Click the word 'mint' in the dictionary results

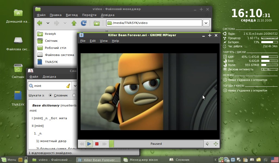(33, 111)
